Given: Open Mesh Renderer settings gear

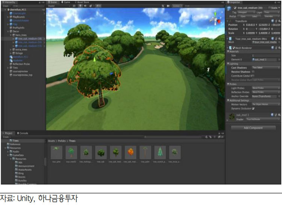Looking at the screenshot, I should pos(279,48).
